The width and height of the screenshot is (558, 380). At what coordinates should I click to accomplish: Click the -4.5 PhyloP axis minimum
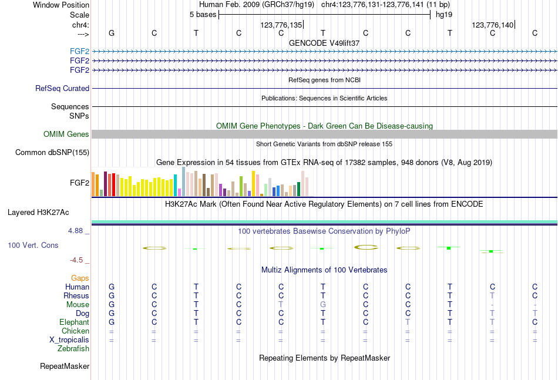pos(76,260)
